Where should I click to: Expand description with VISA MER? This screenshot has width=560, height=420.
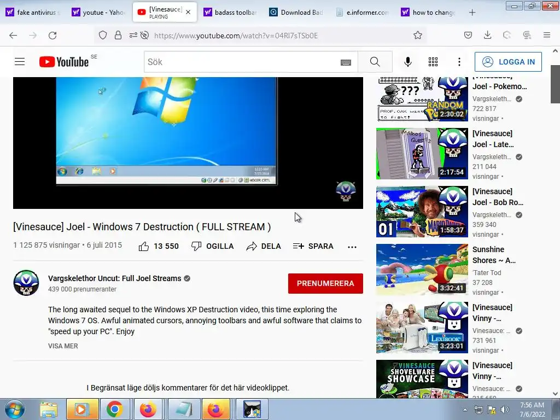(x=63, y=346)
